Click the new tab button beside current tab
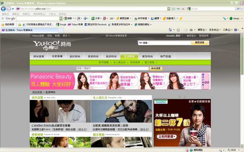Image resolution: width=244 pixels, height=152 pixels. pos(61,30)
